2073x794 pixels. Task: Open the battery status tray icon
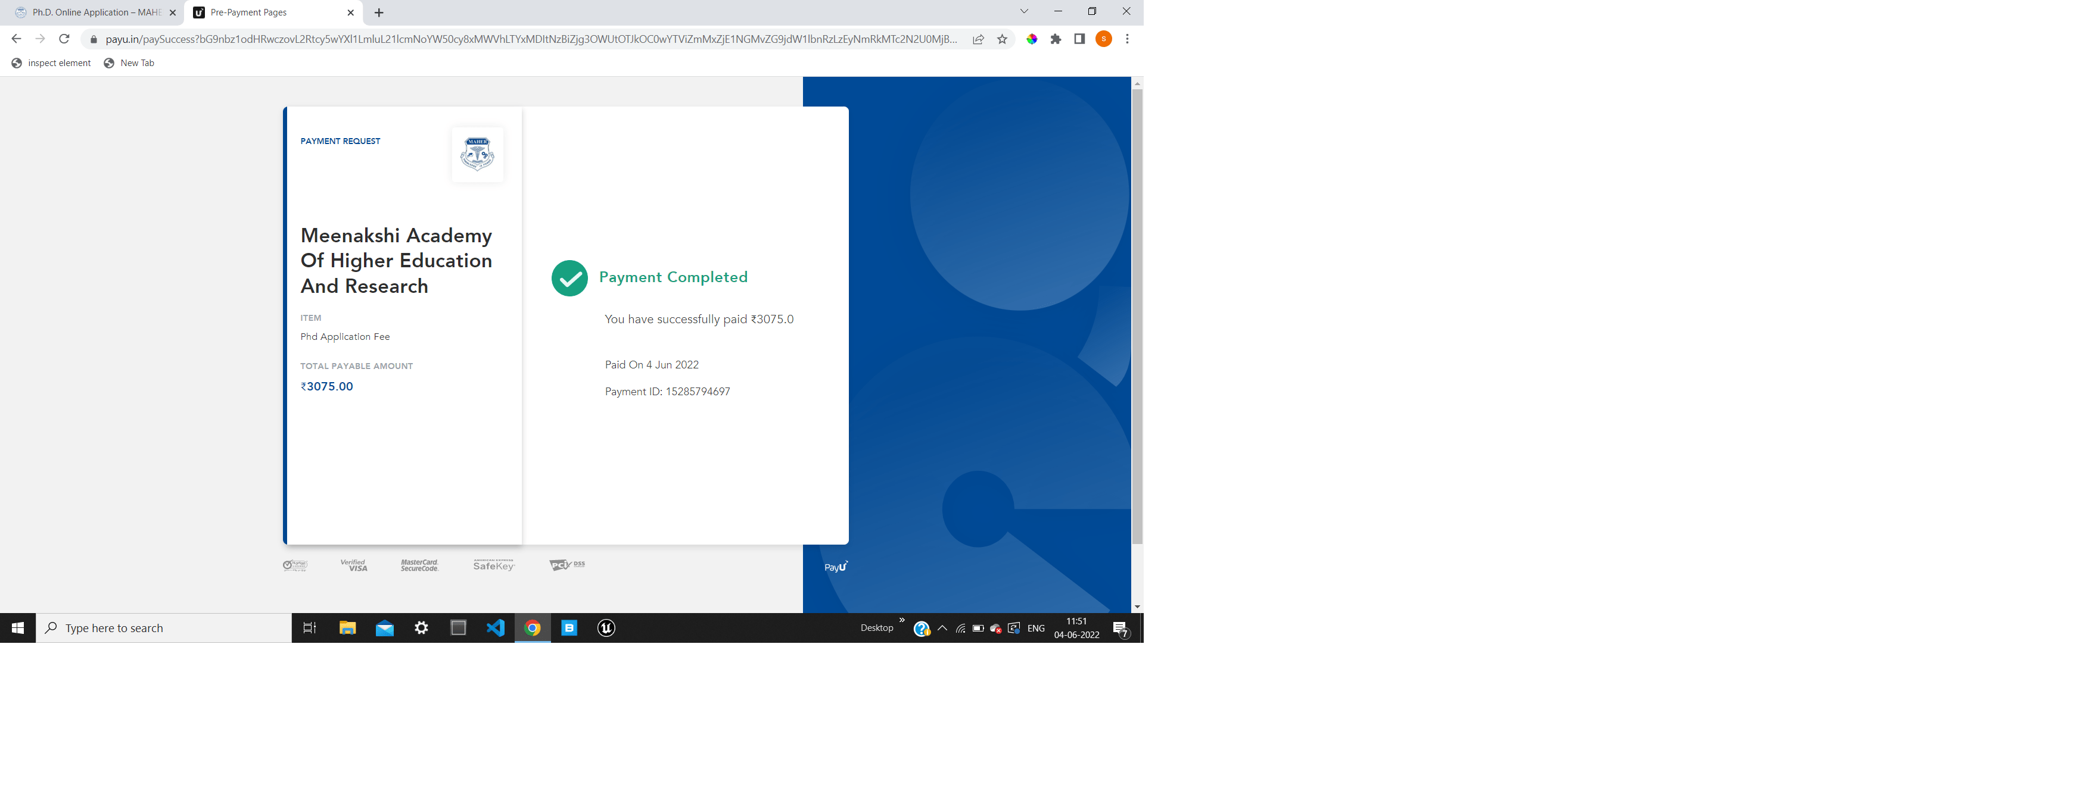979,629
